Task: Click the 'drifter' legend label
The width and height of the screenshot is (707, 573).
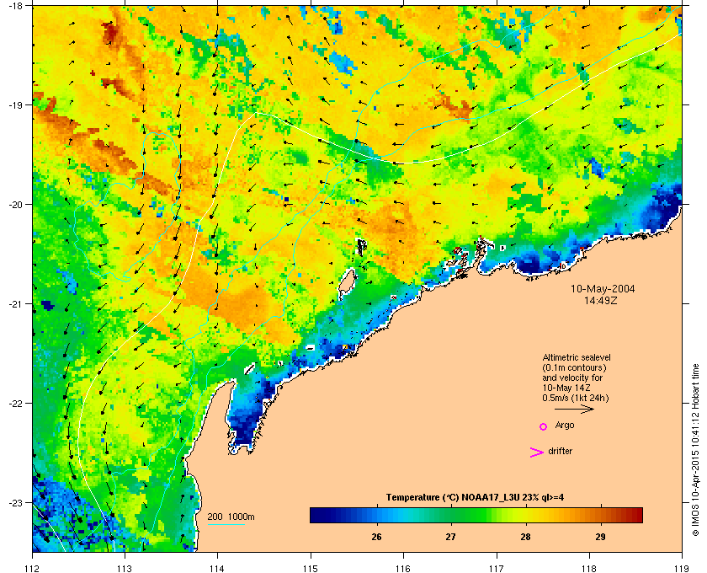Action: 560,451
